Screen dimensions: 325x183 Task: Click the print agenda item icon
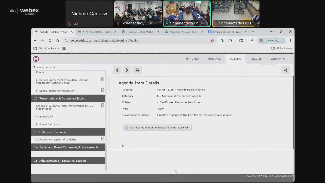pyautogui.click(x=137, y=70)
